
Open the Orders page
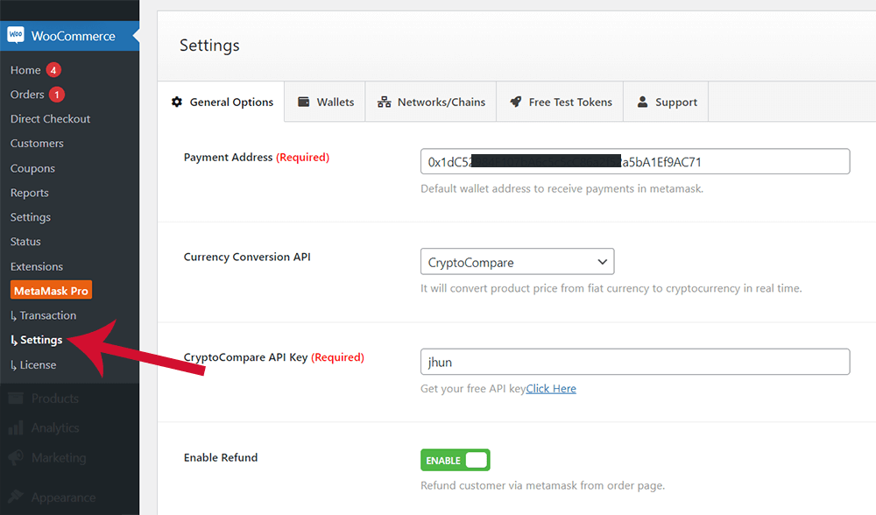tap(27, 95)
